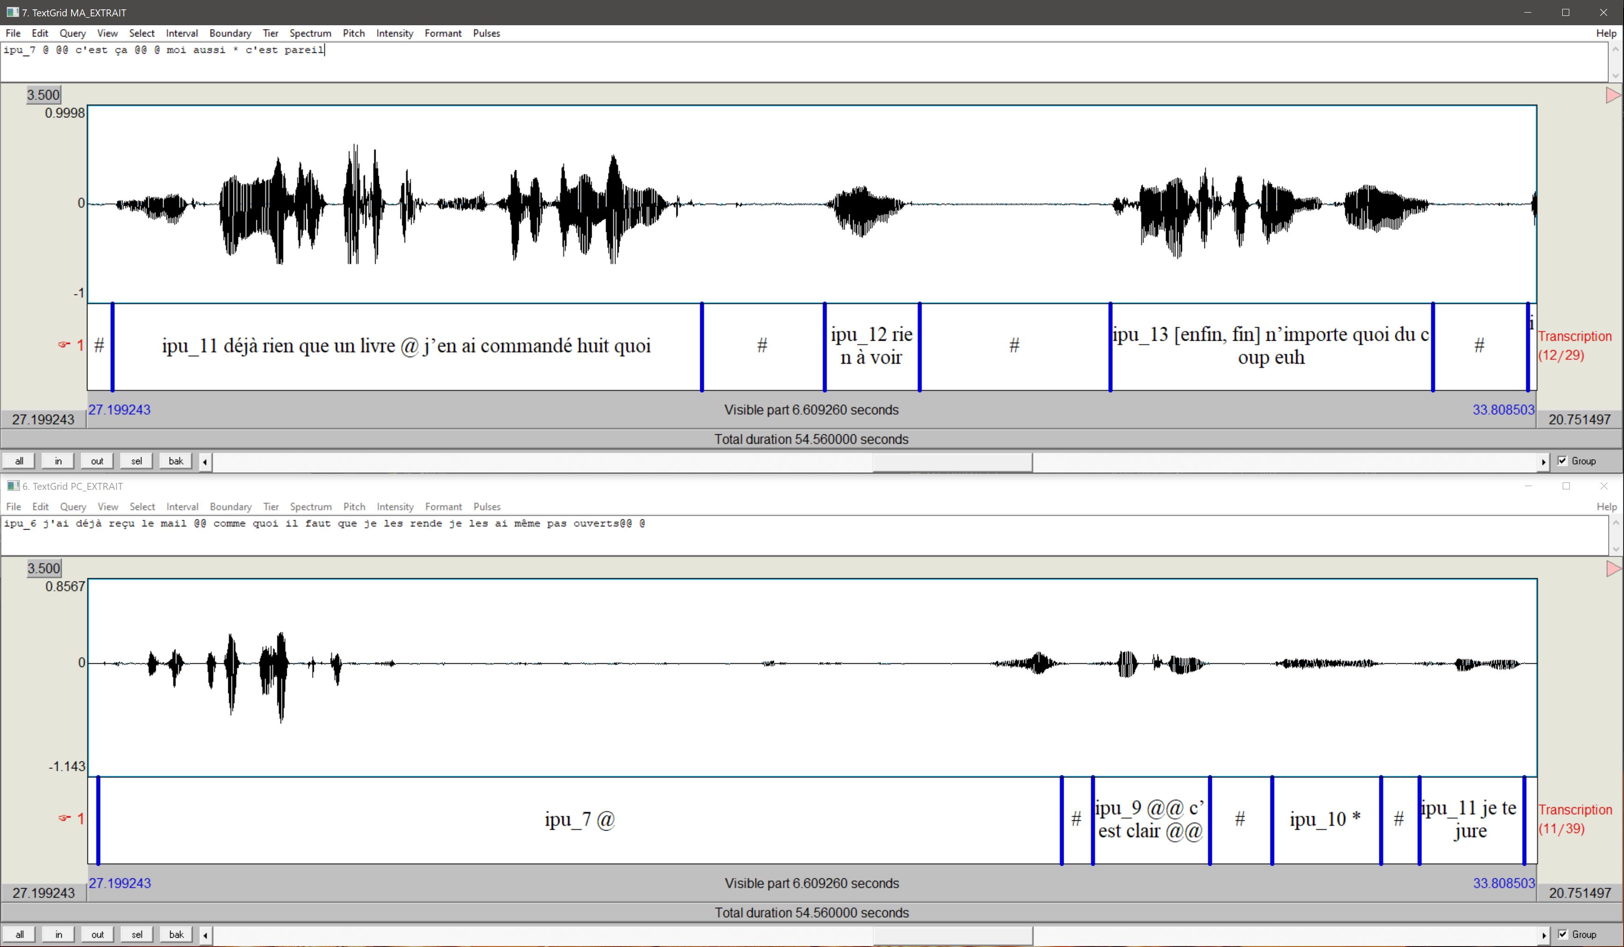Click left scroll arrow in PC_EXTRAIT scrollbar
The height and width of the screenshot is (947, 1624).
coord(205,935)
